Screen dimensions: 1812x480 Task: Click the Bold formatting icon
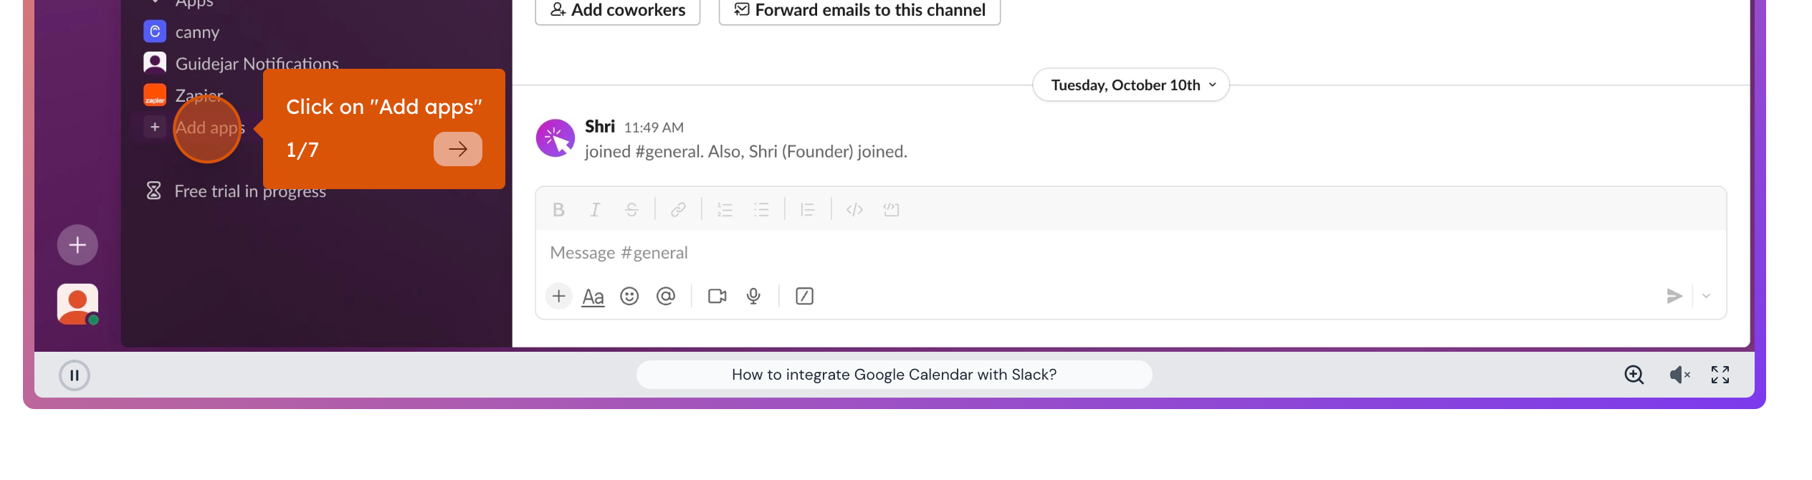pos(558,210)
